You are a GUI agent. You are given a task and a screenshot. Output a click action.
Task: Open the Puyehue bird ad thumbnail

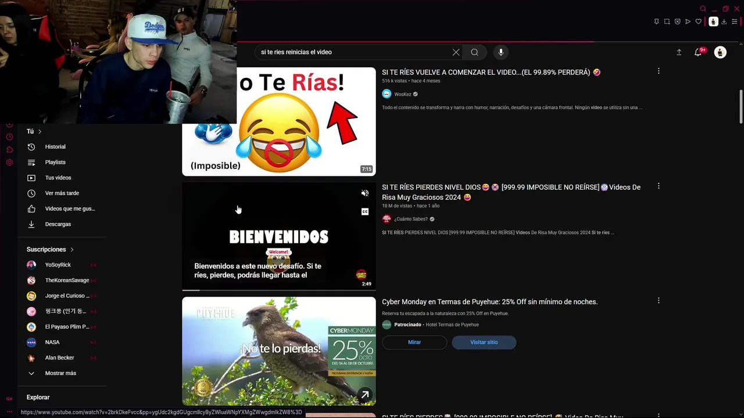279,351
